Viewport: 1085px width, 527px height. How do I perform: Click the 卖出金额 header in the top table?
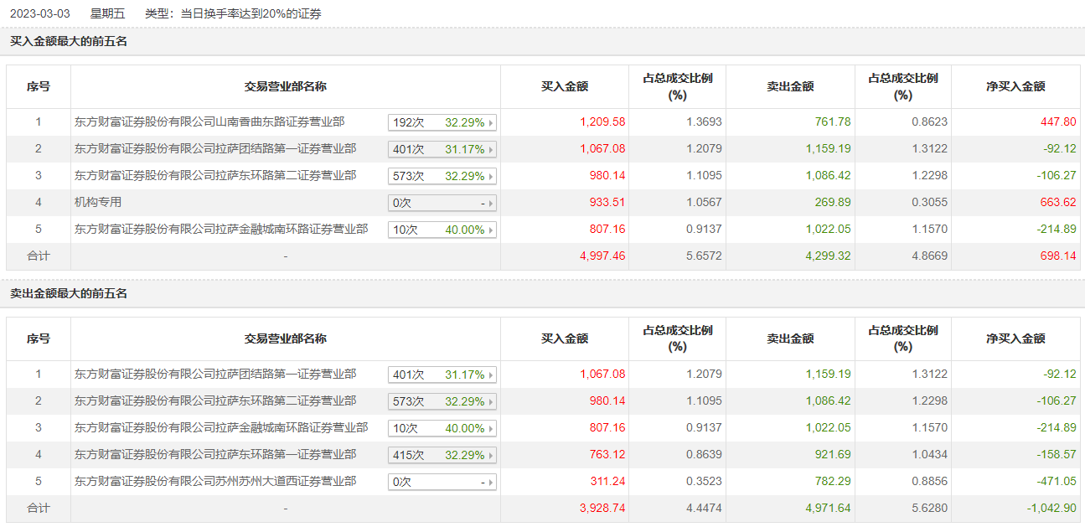(x=790, y=86)
